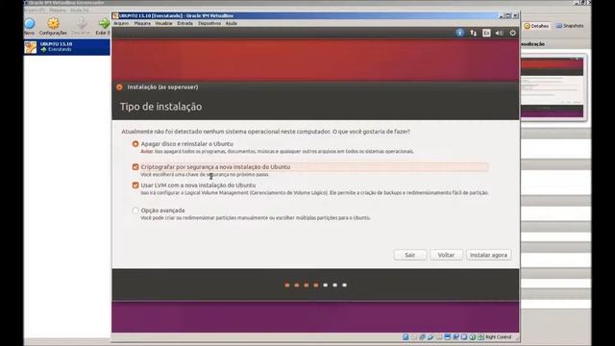The width and height of the screenshot is (615, 346).
Task: Open the power/session gear menu in Ubuntu's panel
Action: click(x=512, y=33)
